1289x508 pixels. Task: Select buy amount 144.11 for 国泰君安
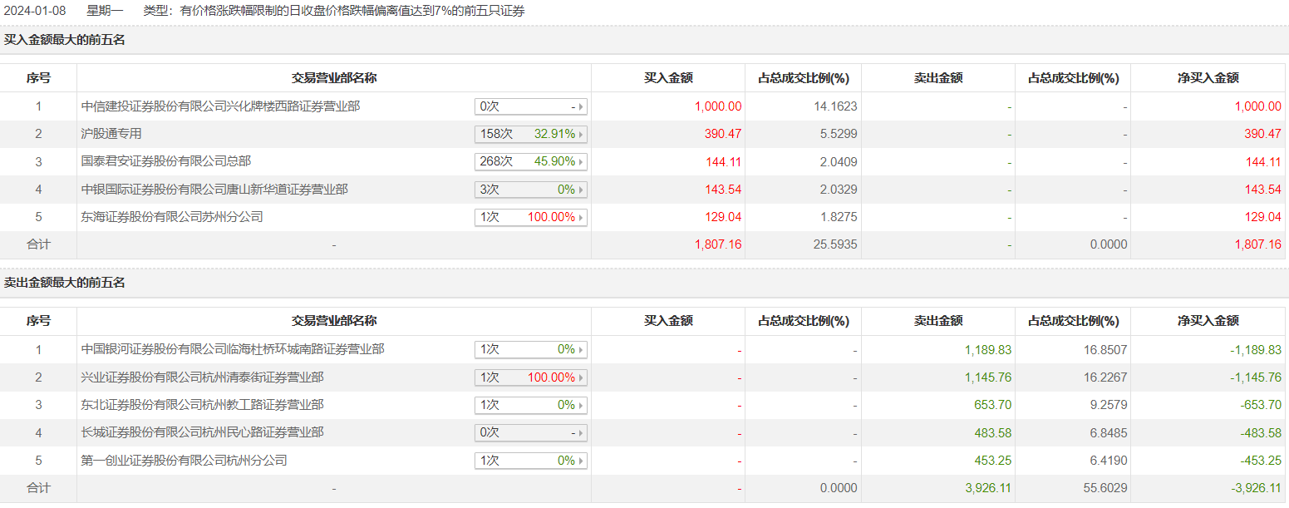click(723, 161)
